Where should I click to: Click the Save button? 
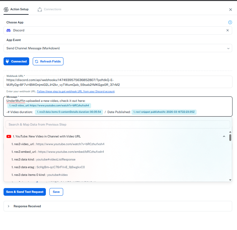[56, 192]
